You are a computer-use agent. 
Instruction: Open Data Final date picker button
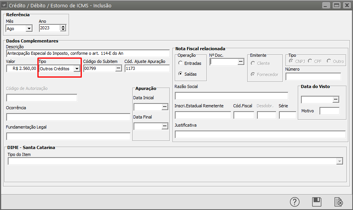click(165, 126)
